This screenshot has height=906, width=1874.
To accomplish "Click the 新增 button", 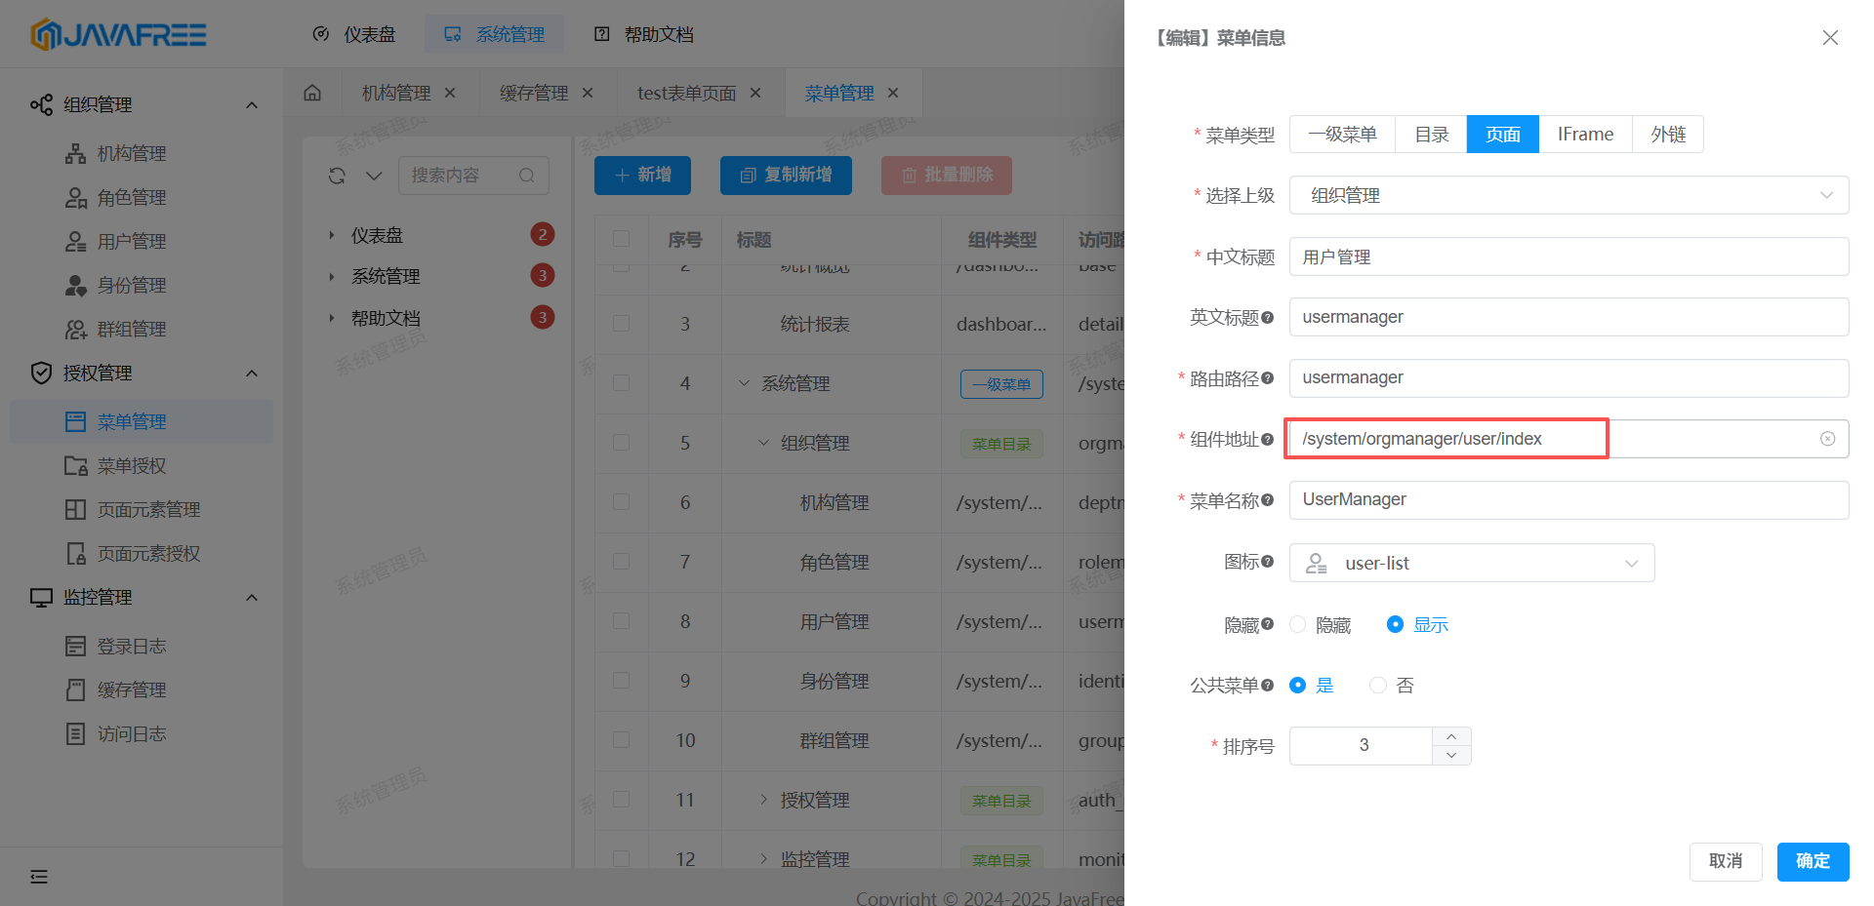I will [642, 176].
